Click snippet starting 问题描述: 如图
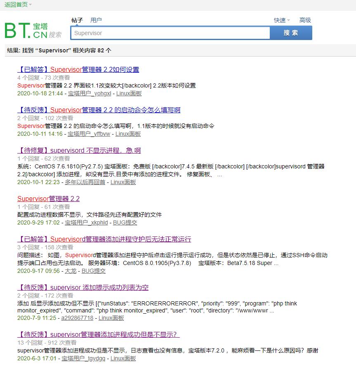The height and width of the screenshot is (369, 356). tap(172, 259)
